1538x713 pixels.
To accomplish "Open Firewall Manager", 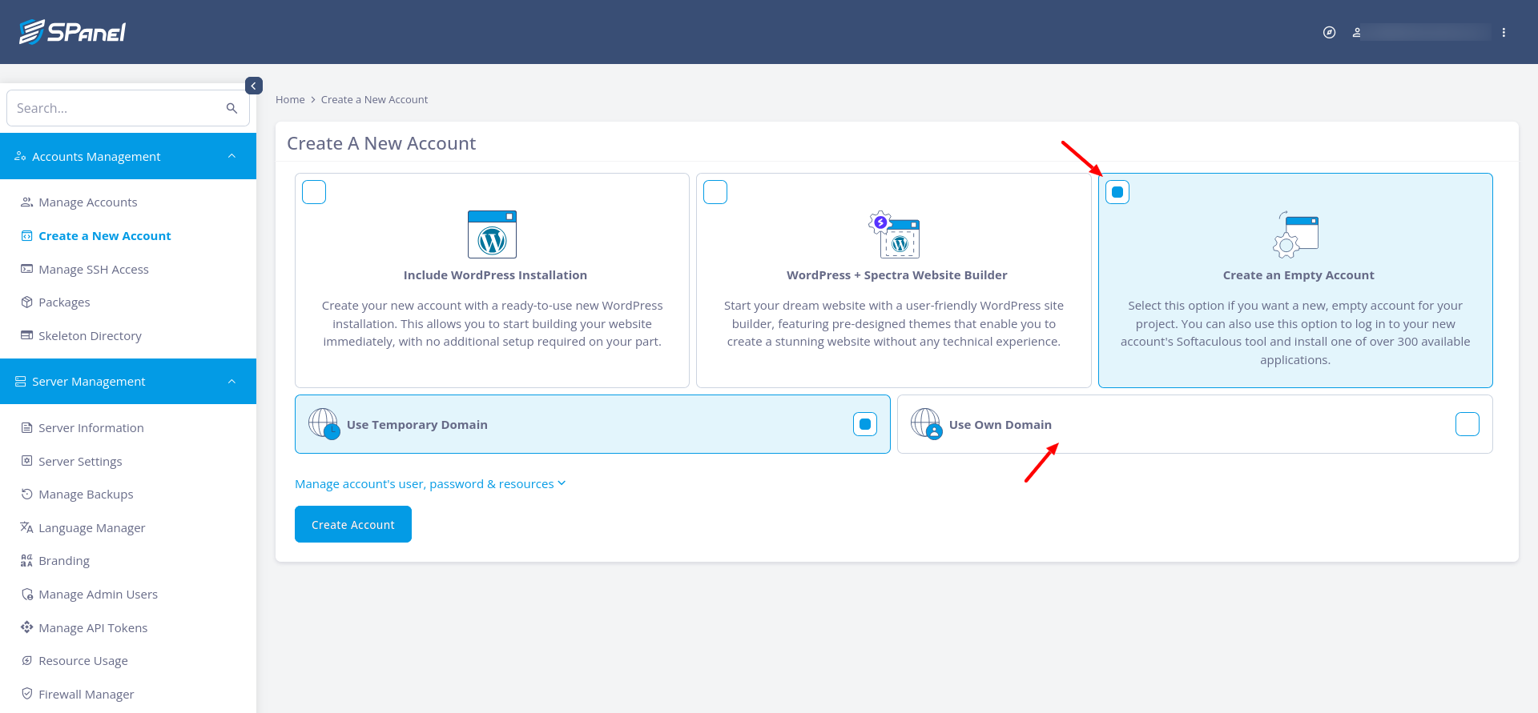I will (x=87, y=695).
